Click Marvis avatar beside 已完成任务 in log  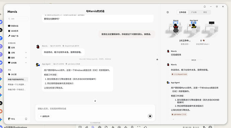point(168,51)
